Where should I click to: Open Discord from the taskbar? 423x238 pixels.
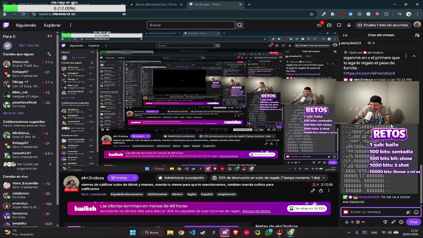[x=225, y=232]
